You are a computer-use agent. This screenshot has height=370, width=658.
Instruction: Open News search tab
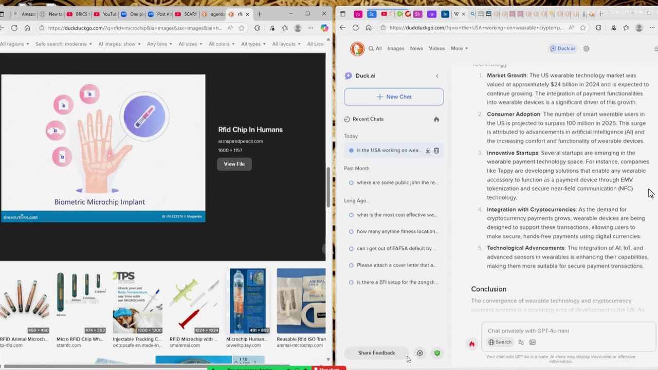pyautogui.click(x=416, y=48)
